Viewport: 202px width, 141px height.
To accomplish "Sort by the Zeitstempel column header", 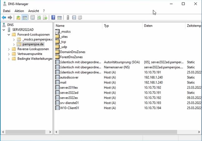I will [194, 26].
